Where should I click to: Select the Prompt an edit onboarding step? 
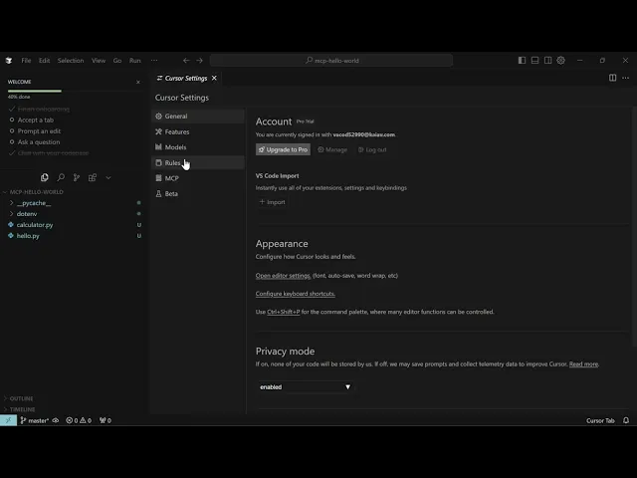[39, 130]
